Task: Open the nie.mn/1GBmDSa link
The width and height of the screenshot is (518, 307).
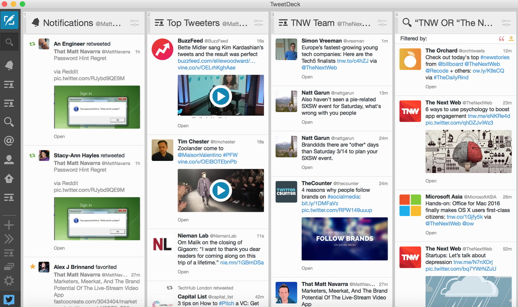Action: (242, 262)
